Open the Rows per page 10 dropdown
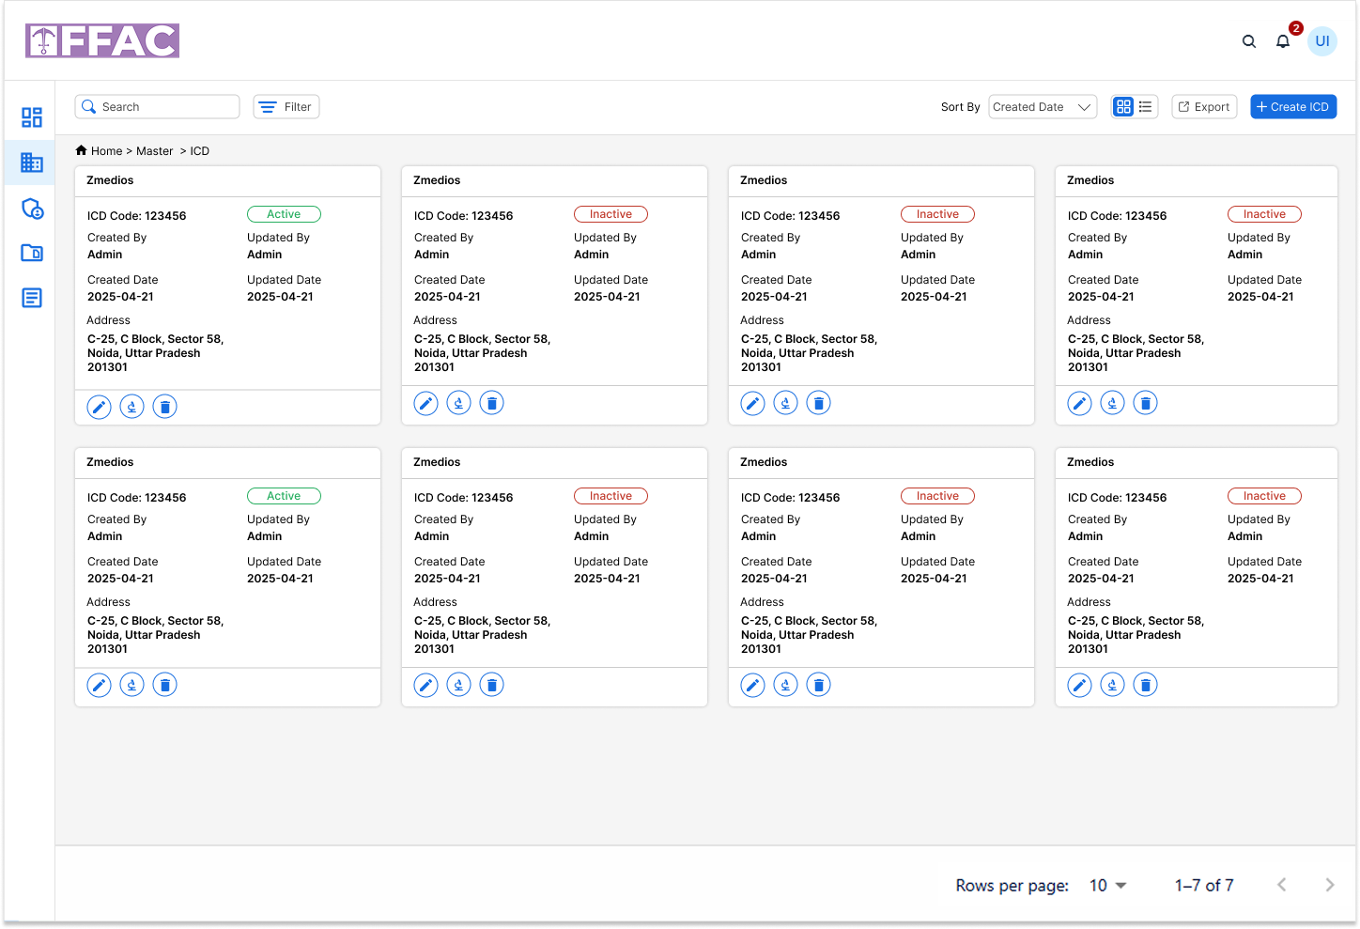 click(1107, 886)
